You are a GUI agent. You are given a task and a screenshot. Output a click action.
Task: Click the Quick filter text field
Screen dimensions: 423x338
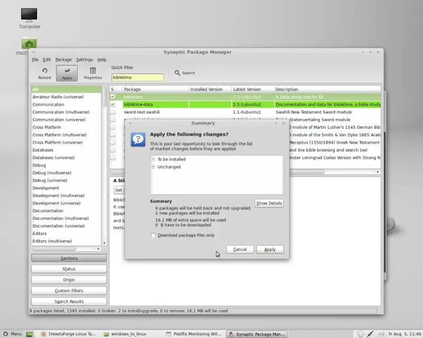point(137,77)
